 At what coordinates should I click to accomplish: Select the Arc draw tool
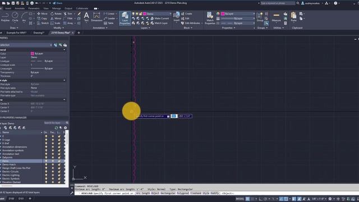pos(24,17)
